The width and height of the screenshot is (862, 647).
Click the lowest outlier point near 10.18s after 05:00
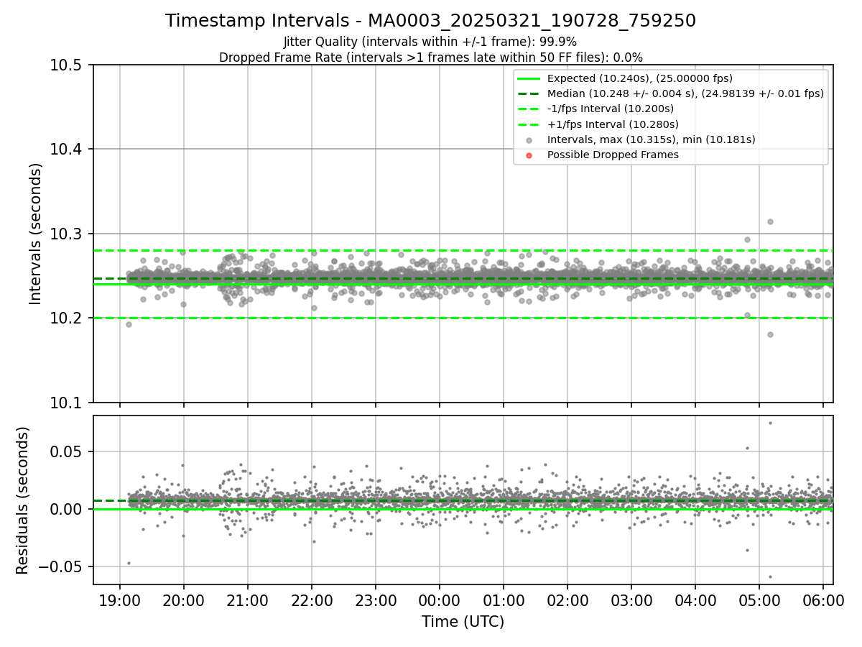[770, 334]
